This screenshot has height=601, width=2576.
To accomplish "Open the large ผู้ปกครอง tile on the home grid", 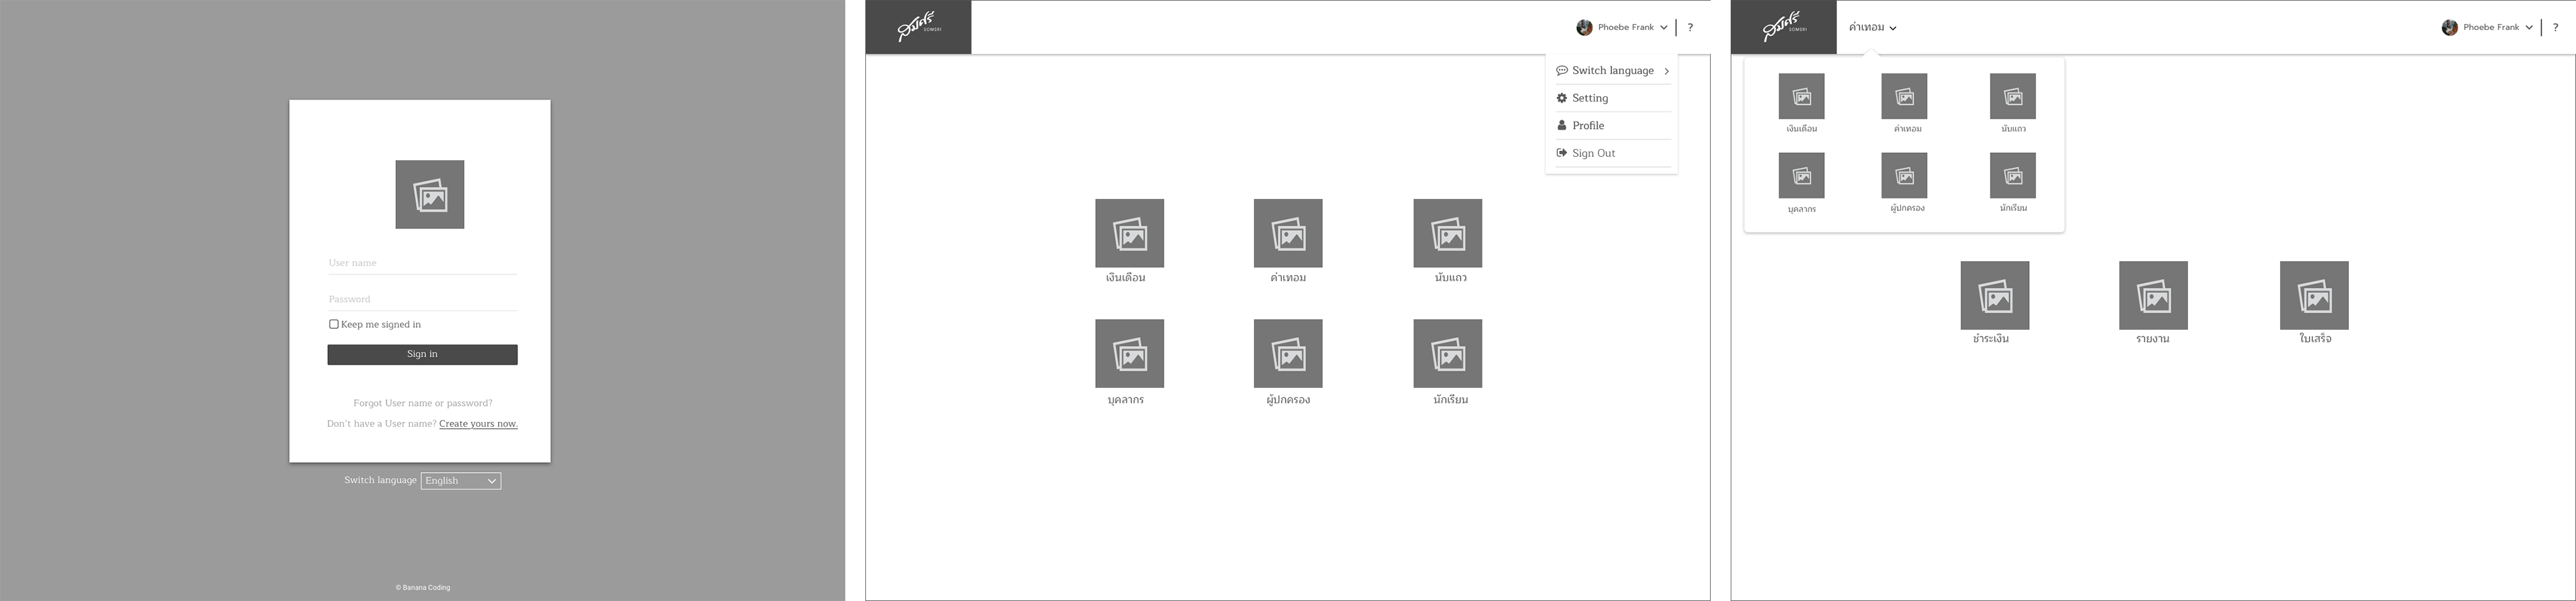I will (x=1288, y=354).
